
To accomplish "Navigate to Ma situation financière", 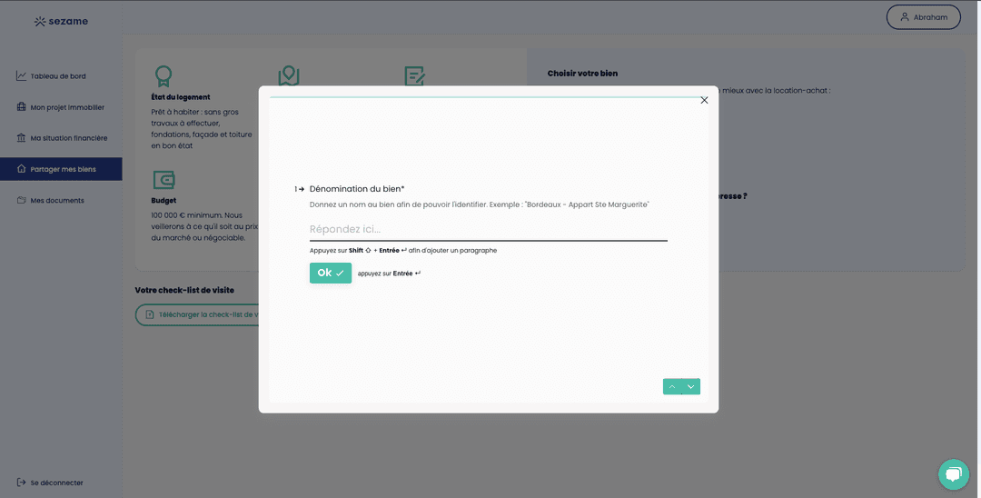I will 68,138.
